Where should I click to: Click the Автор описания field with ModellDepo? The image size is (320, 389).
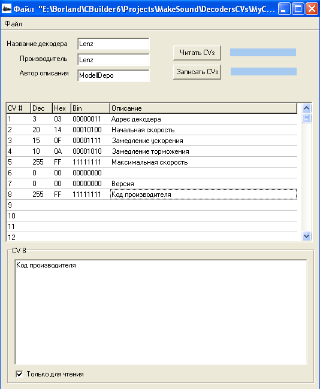[113, 75]
